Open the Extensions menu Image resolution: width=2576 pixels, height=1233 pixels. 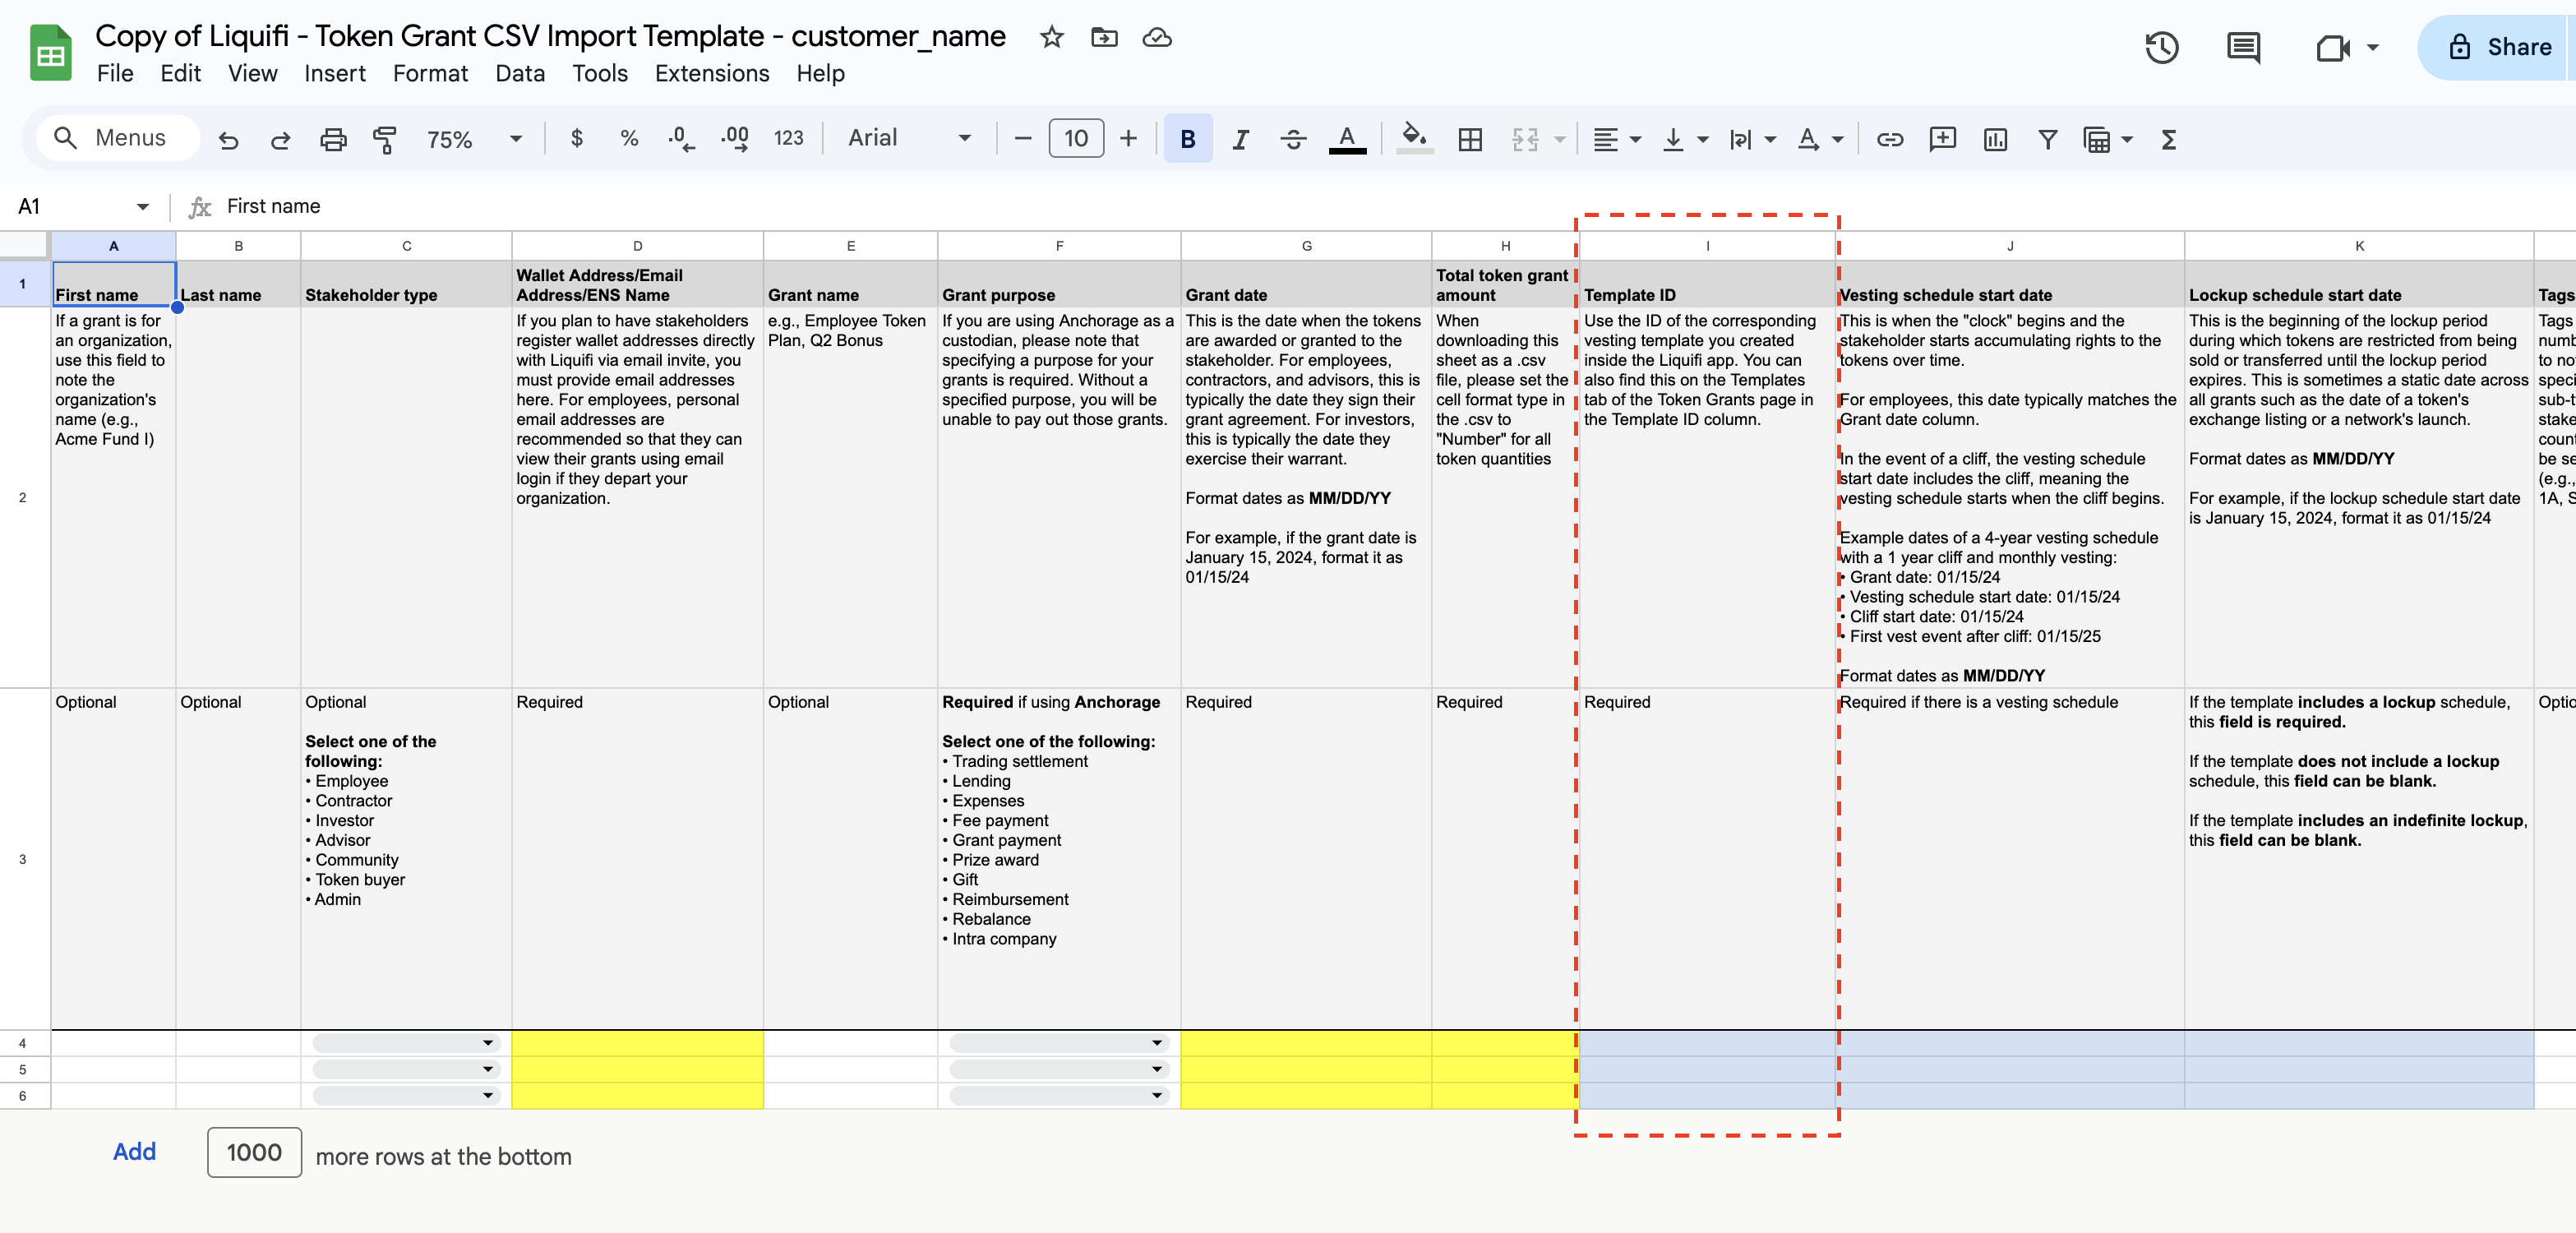(x=712, y=74)
